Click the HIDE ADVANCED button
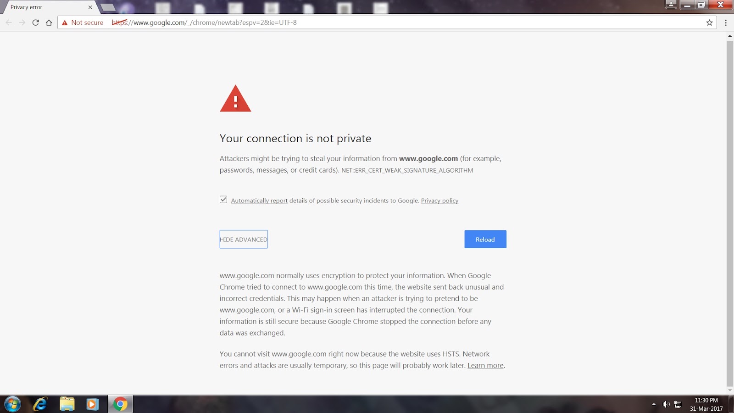The image size is (734, 413). pyautogui.click(x=244, y=239)
